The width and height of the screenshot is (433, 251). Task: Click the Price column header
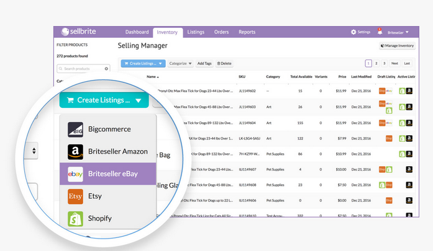pos(342,77)
